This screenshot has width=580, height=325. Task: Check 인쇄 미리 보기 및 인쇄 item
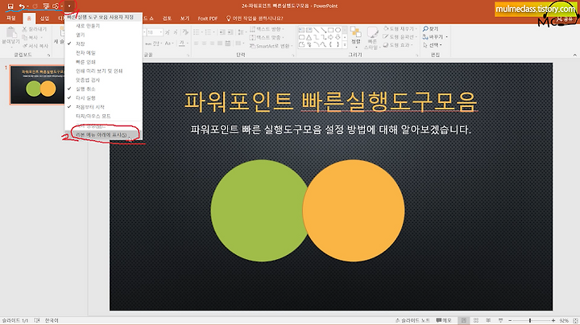[x=103, y=71]
